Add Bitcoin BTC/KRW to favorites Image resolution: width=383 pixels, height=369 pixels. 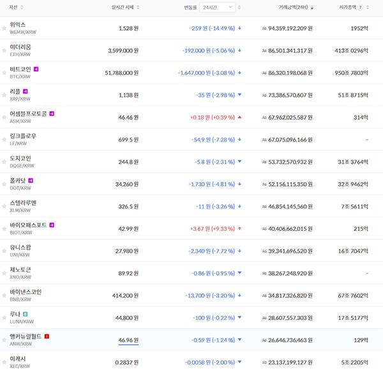pyautogui.click(x=4, y=73)
